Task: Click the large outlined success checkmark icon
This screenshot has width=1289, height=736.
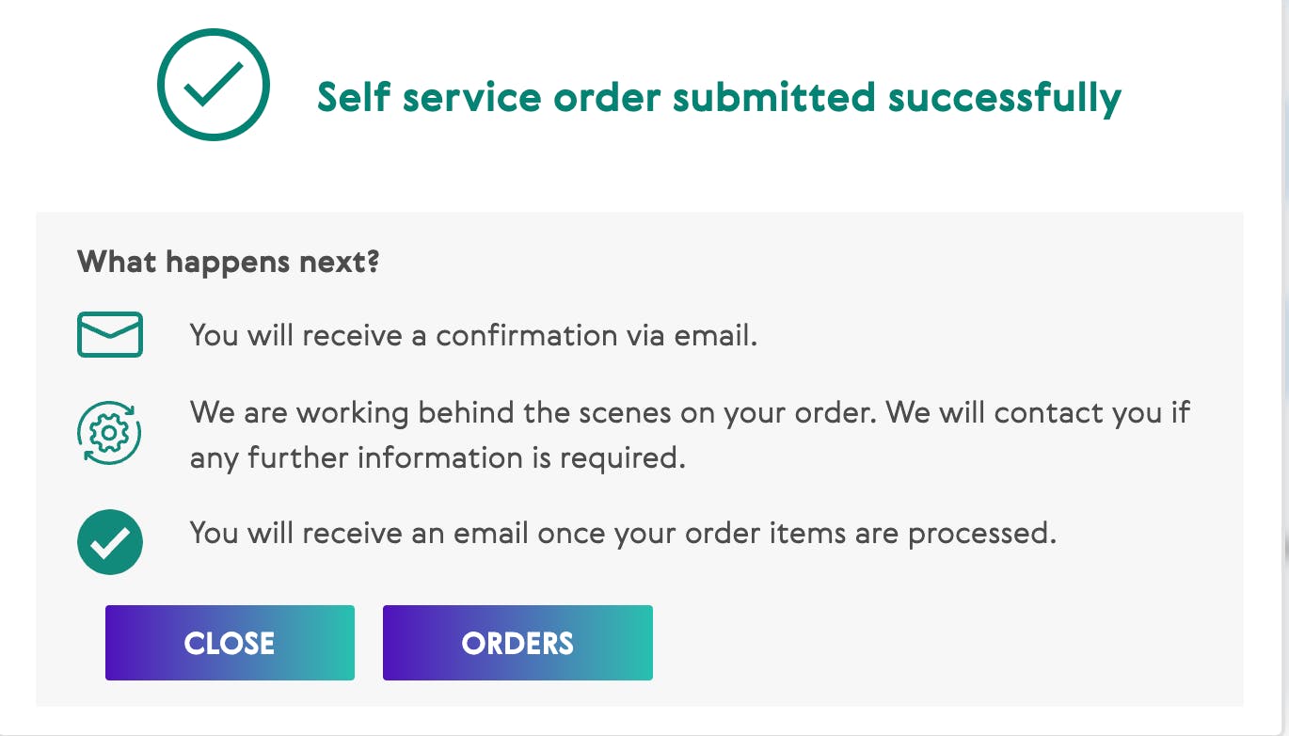Action: click(214, 85)
